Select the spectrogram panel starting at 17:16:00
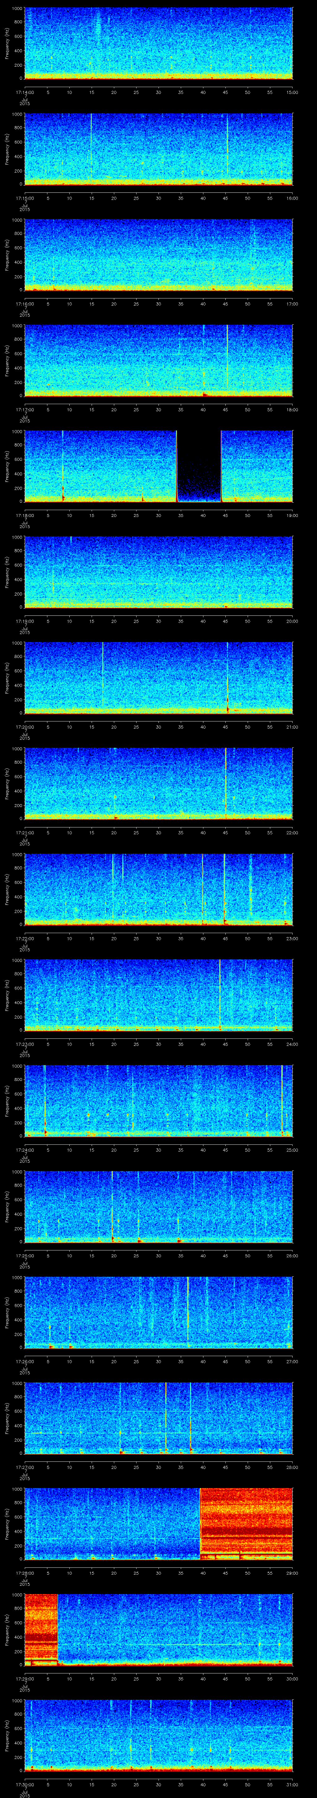 [159, 255]
